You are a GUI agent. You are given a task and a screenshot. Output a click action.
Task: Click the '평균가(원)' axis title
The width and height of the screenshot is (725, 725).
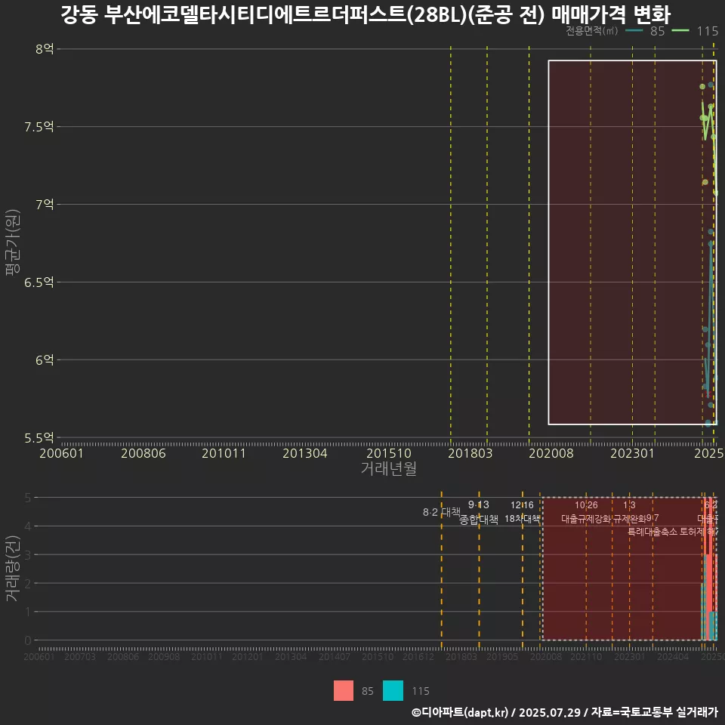pyautogui.click(x=13, y=242)
